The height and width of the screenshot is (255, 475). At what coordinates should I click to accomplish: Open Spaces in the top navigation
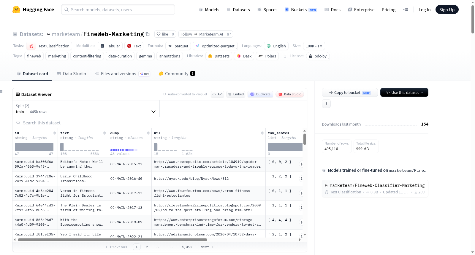point(267,9)
